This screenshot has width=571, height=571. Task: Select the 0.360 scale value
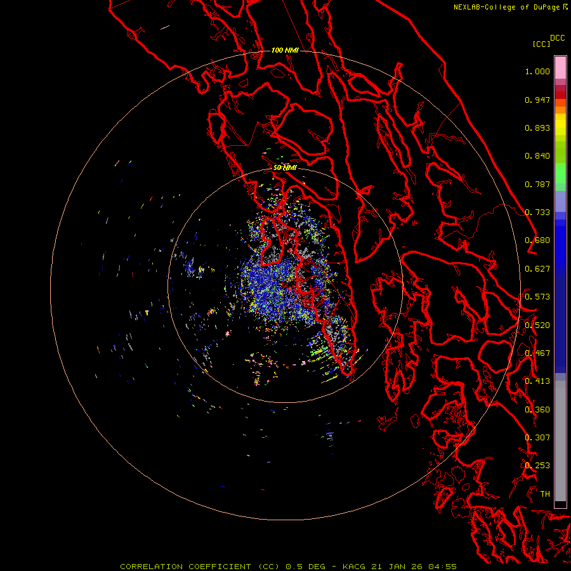(537, 410)
